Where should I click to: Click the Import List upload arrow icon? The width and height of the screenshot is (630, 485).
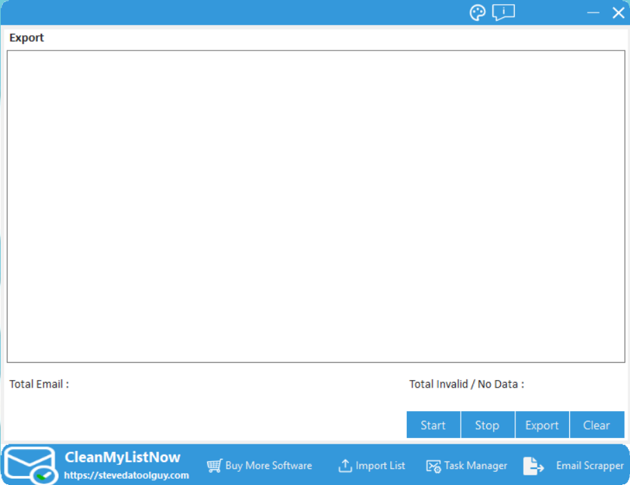pos(345,466)
